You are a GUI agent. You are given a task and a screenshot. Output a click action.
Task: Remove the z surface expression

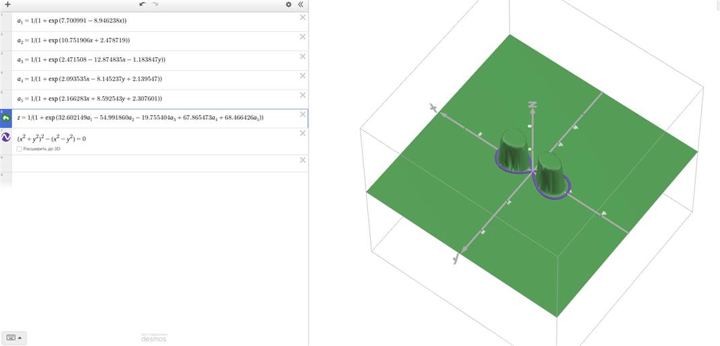[x=303, y=114]
